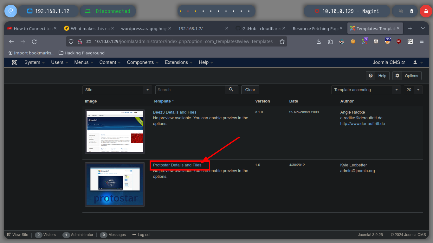Click the Disconnected VPN status indicator

pos(108,11)
